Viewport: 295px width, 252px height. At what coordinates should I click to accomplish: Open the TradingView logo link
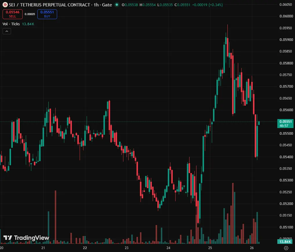[26, 238]
